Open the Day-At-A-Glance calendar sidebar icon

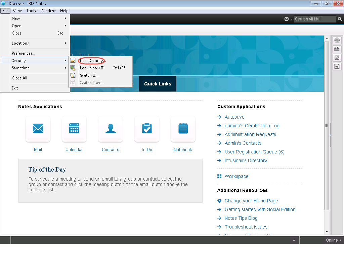tap(337, 66)
